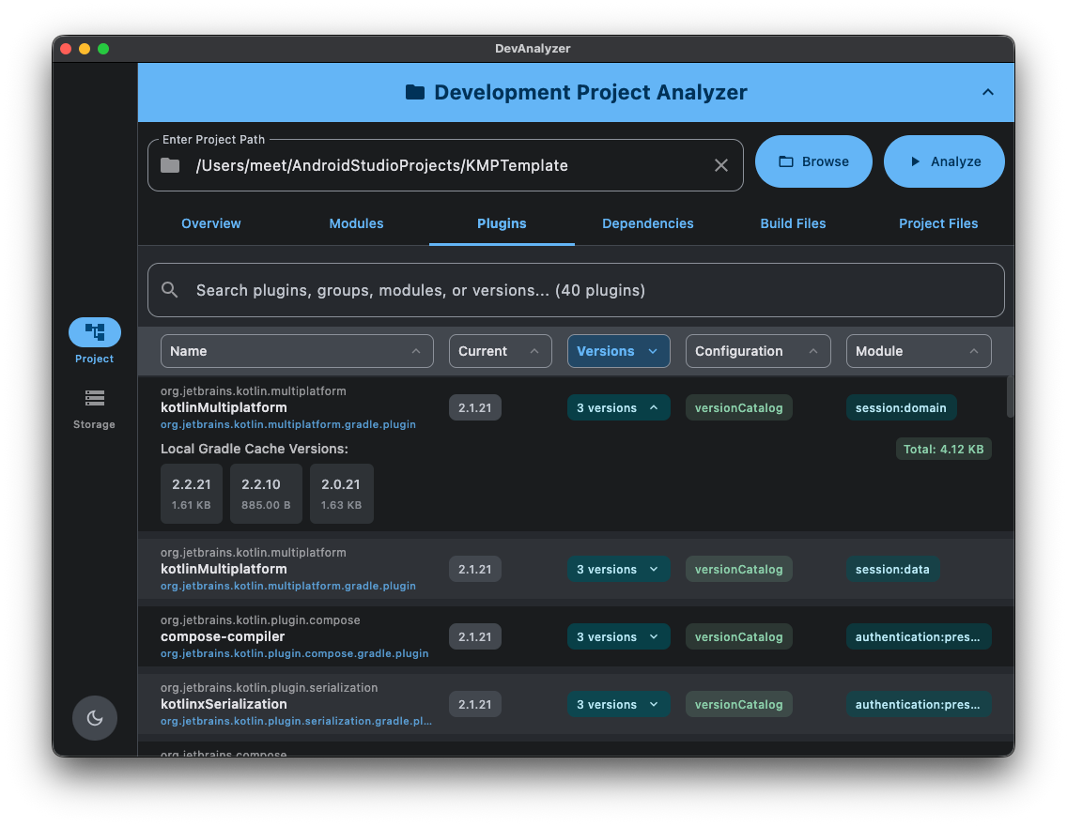Viewport: 1067px width, 826px height.
Task: Click the folder icon in path field
Action: 170,165
